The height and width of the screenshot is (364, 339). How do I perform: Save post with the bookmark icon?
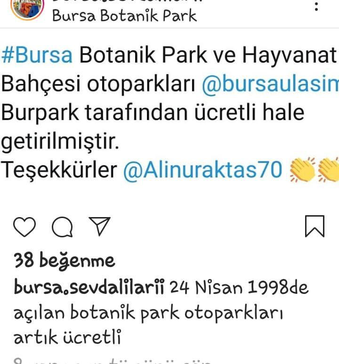tap(315, 226)
